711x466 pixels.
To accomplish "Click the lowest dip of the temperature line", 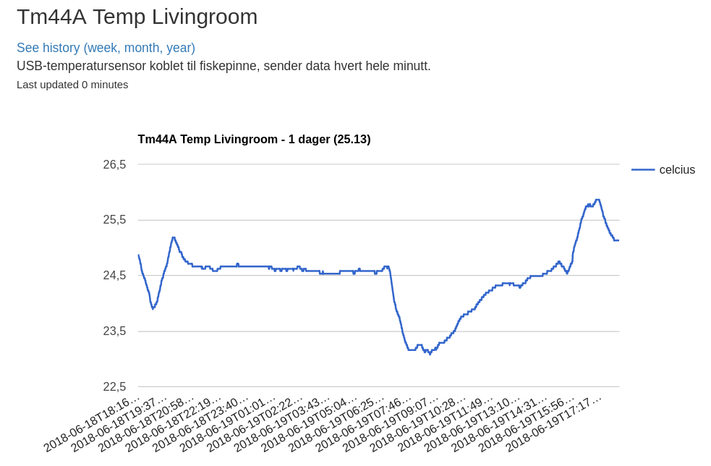I will point(430,353).
